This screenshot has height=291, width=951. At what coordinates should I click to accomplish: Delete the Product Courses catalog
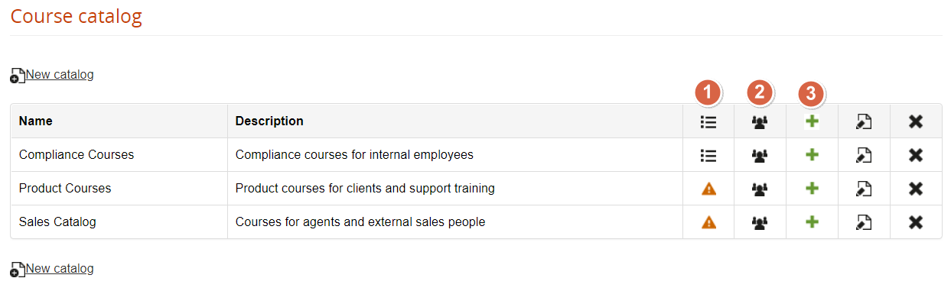[916, 189]
